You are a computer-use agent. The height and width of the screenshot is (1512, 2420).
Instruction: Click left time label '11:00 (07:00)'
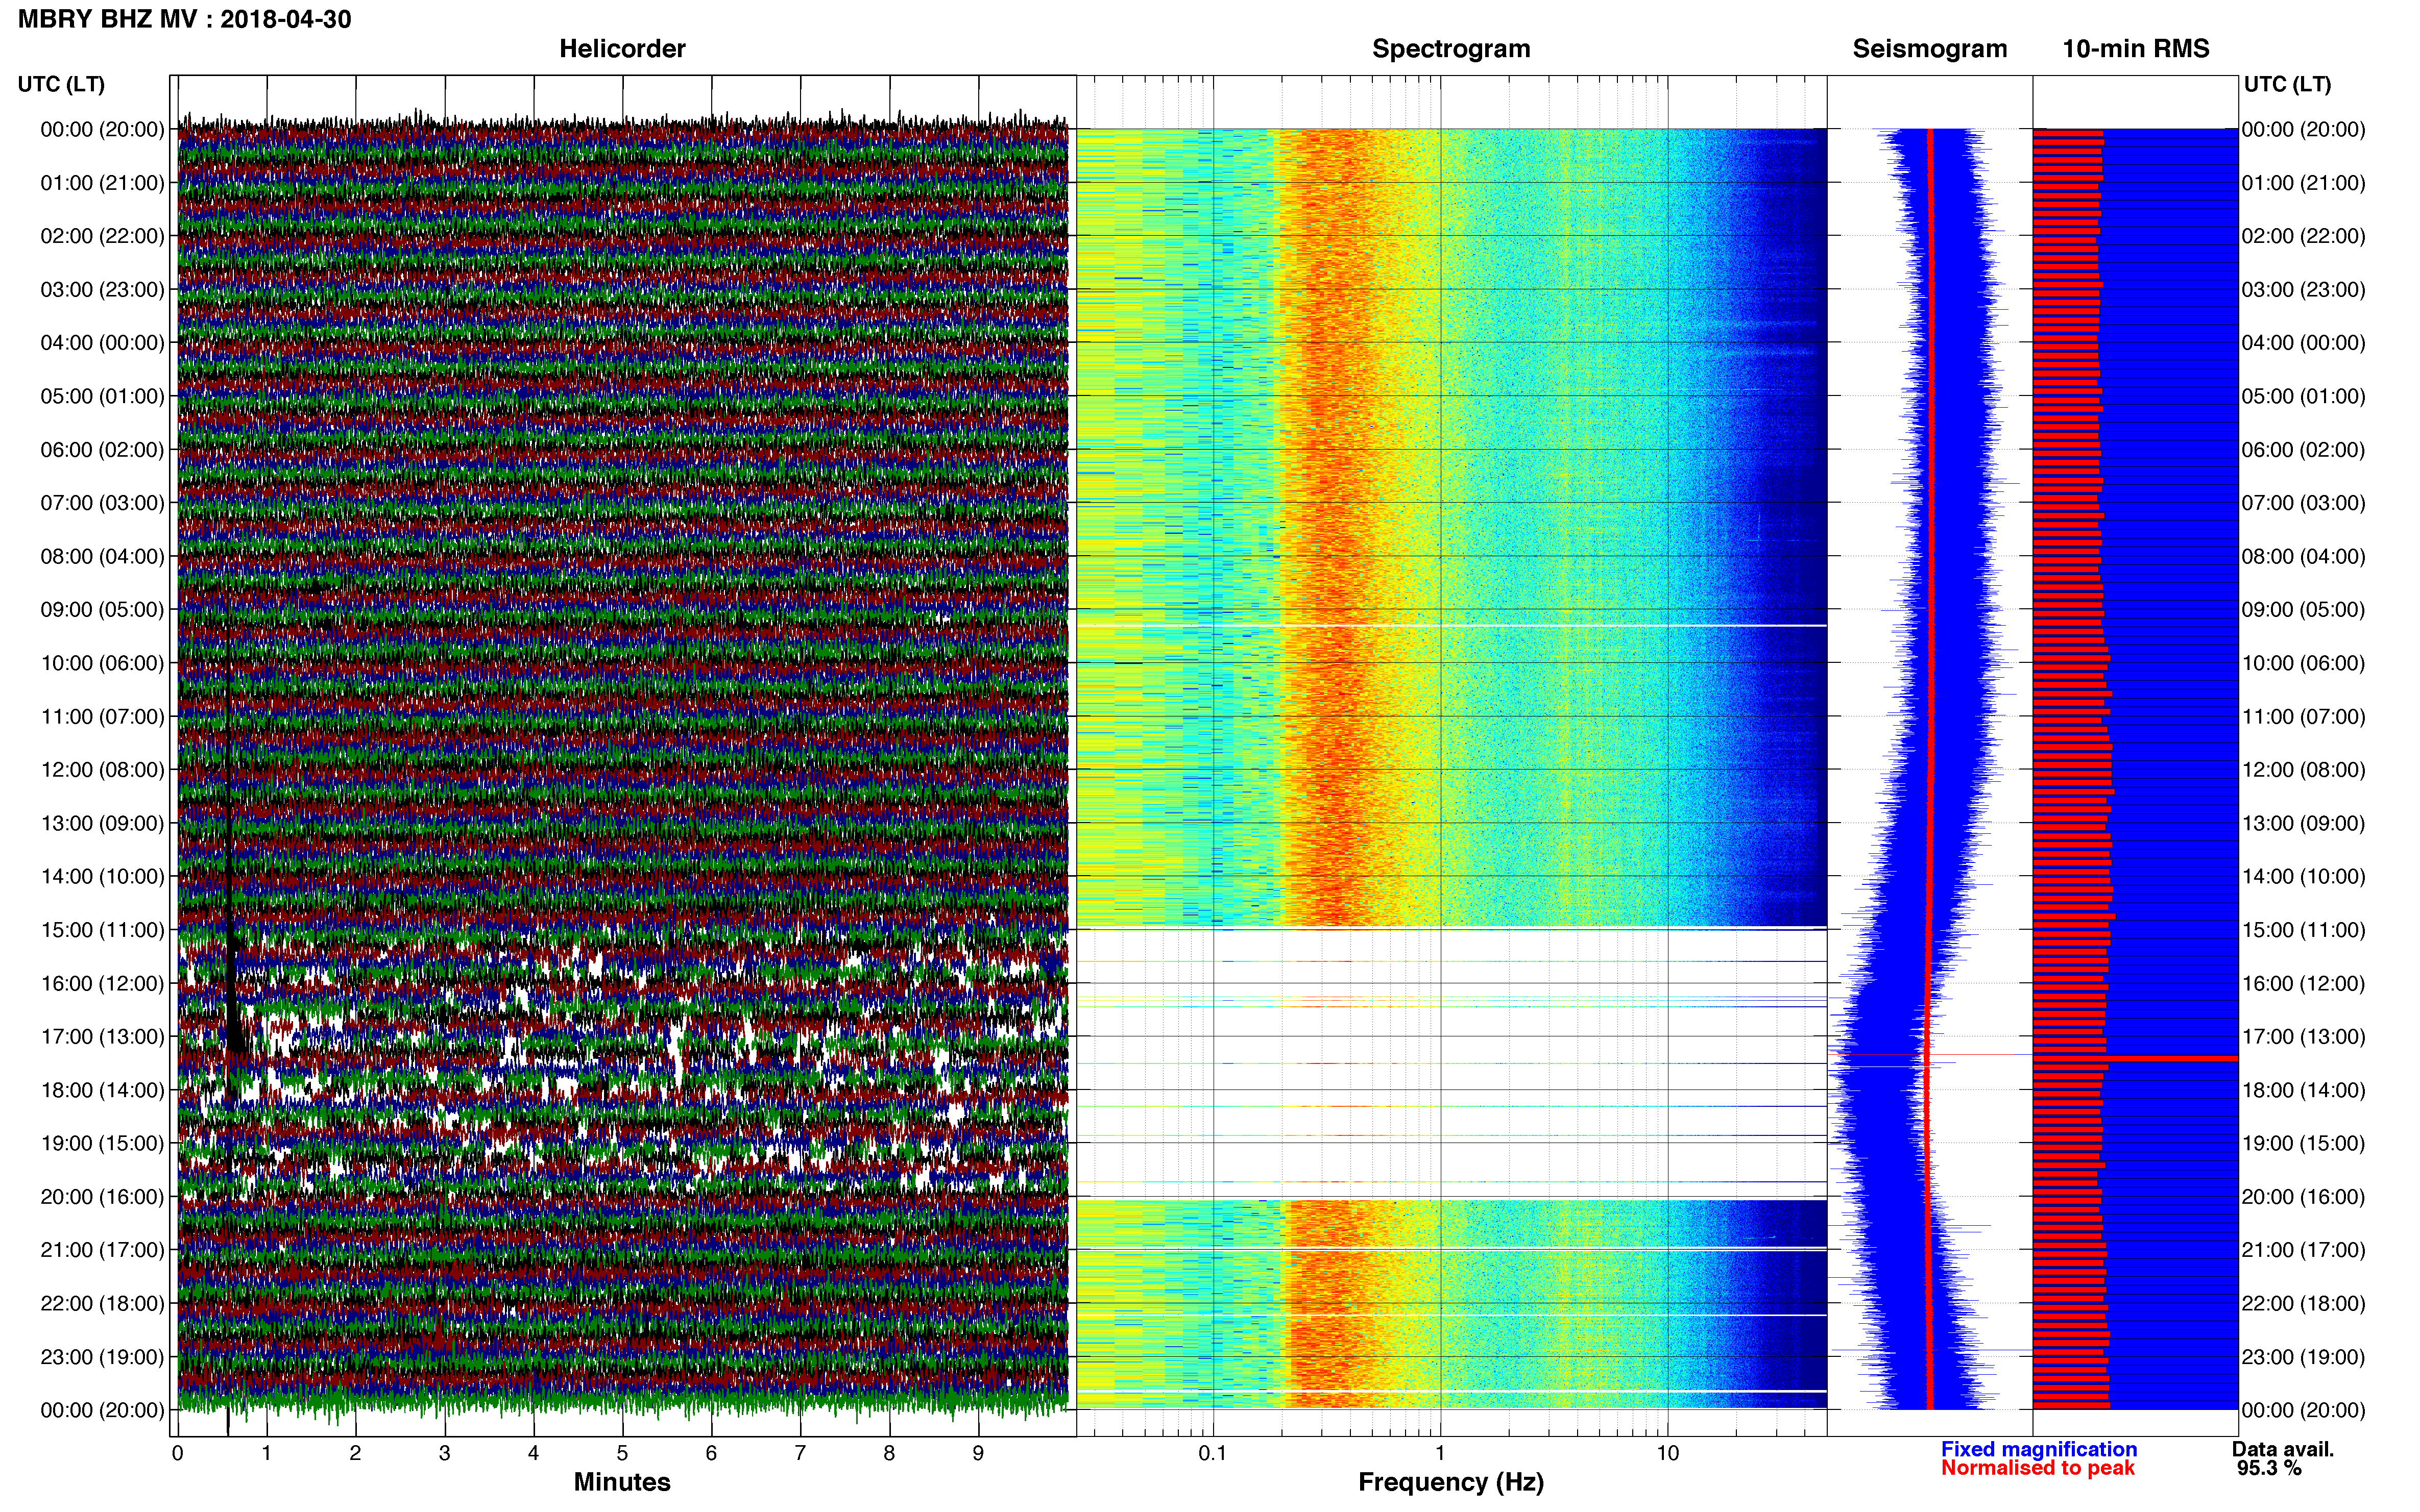click(102, 717)
